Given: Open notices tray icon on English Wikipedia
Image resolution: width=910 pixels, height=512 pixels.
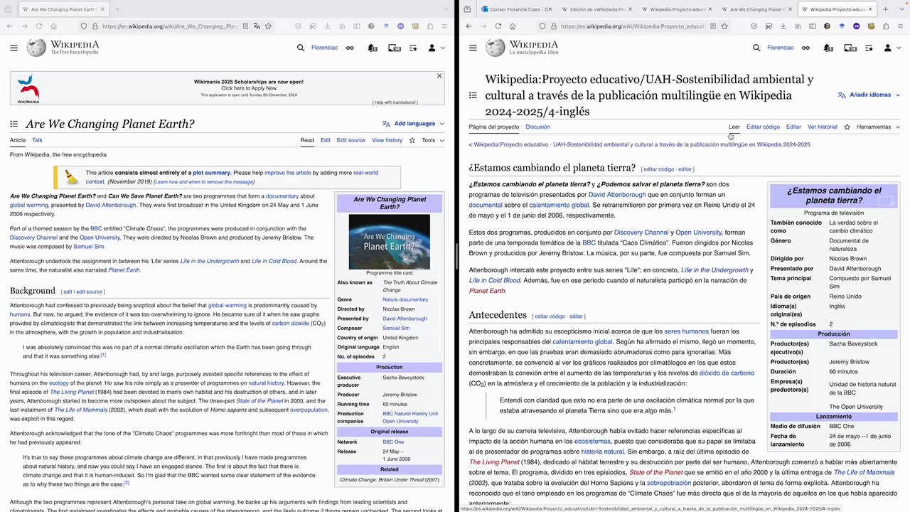Looking at the screenshot, I should pos(394,48).
